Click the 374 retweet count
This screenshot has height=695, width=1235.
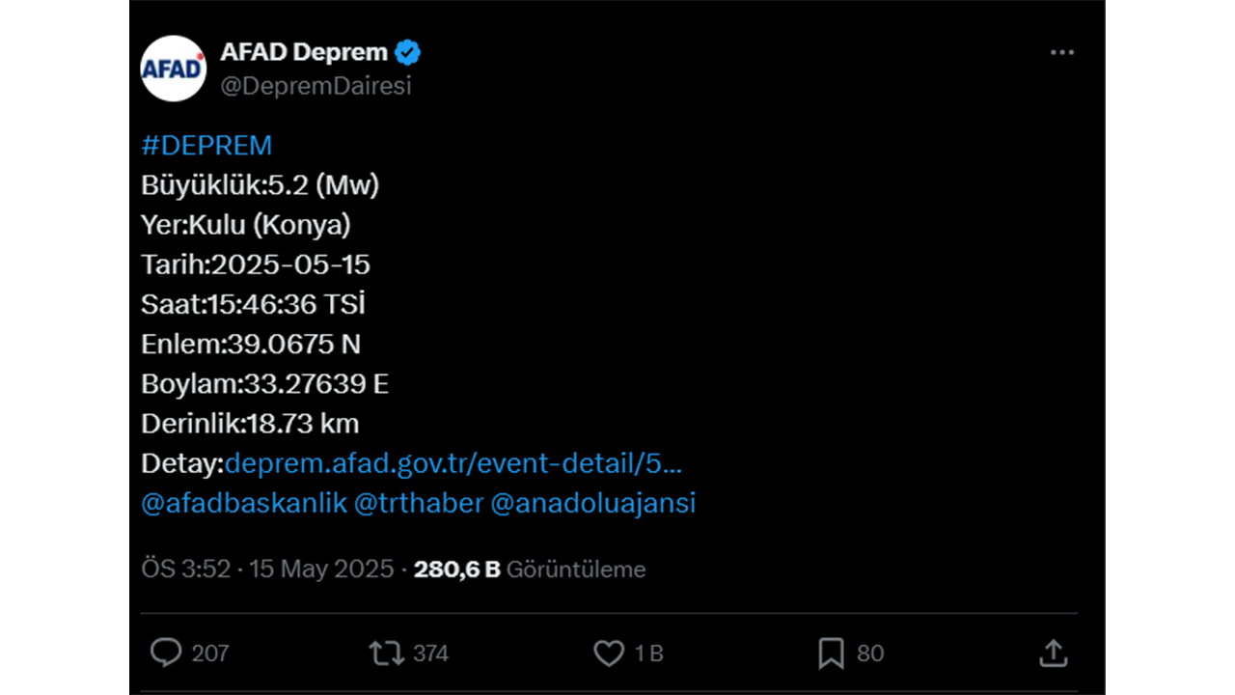(430, 653)
